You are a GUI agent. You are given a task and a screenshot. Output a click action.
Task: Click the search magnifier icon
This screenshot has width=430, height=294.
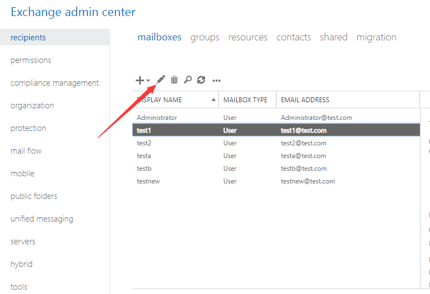(188, 80)
